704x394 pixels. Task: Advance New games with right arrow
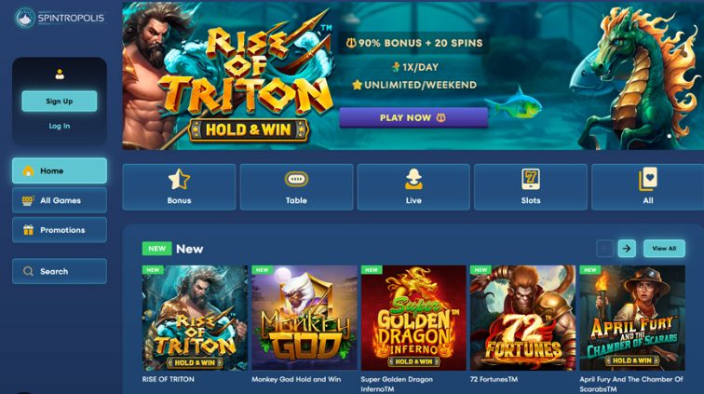627,249
